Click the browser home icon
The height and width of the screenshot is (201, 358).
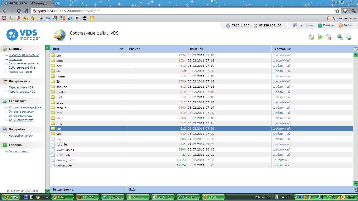26,11
